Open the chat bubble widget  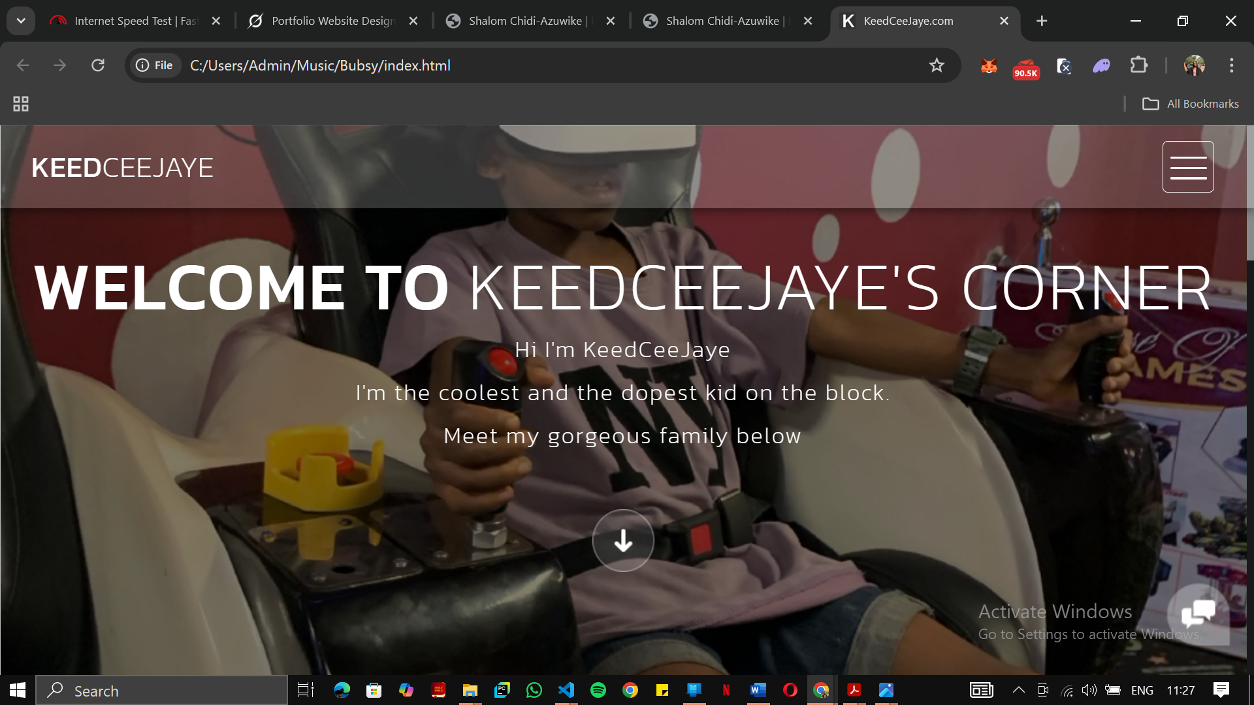[1198, 614]
